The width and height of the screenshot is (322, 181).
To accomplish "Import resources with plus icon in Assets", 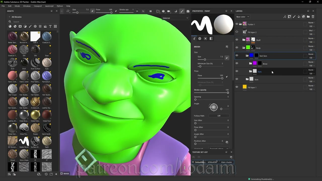I will [x=56, y=174].
